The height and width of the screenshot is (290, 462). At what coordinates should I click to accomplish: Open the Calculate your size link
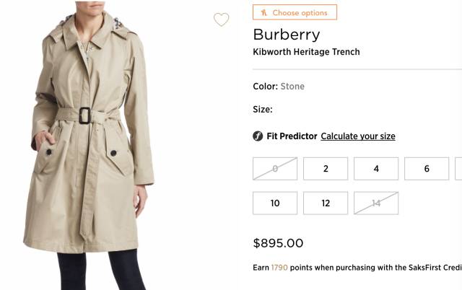coord(358,136)
